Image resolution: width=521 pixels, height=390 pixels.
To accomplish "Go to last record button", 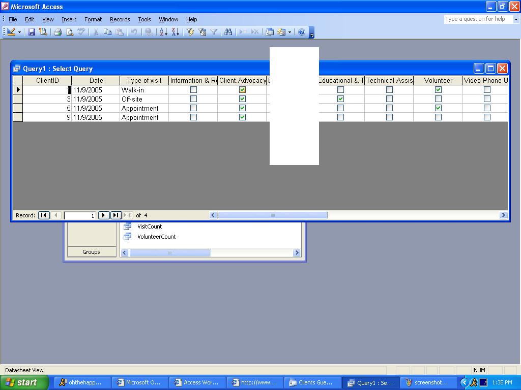I will (x=115, y=215).
